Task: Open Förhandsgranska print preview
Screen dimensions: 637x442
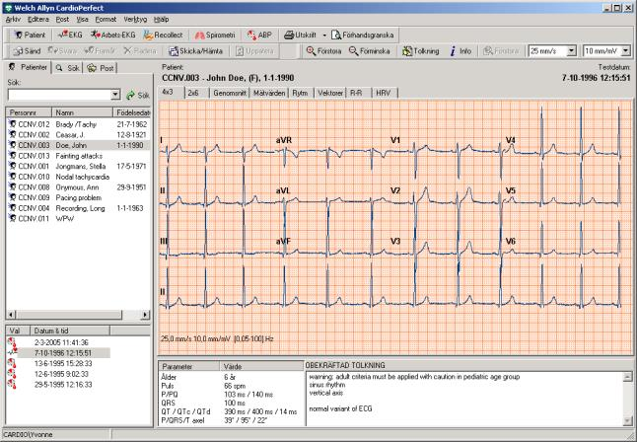Action: (363, 35)
